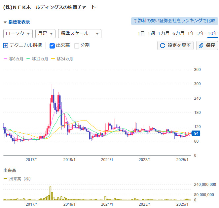Image resolution: width=219 pixels, height=208 pixels.
Task: Enable the 分割 checkbox
Action: pyautogui.click(x=77, y=46)
